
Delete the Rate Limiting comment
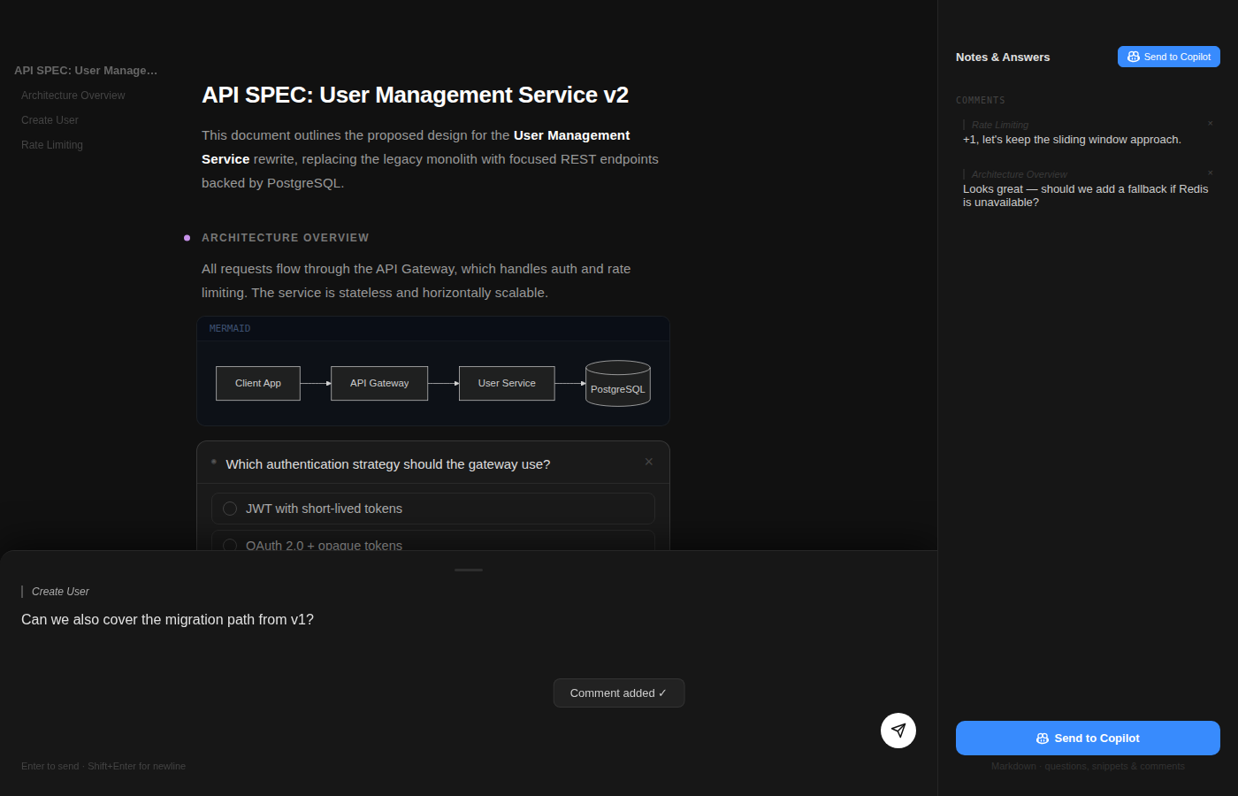point(1210,124)
